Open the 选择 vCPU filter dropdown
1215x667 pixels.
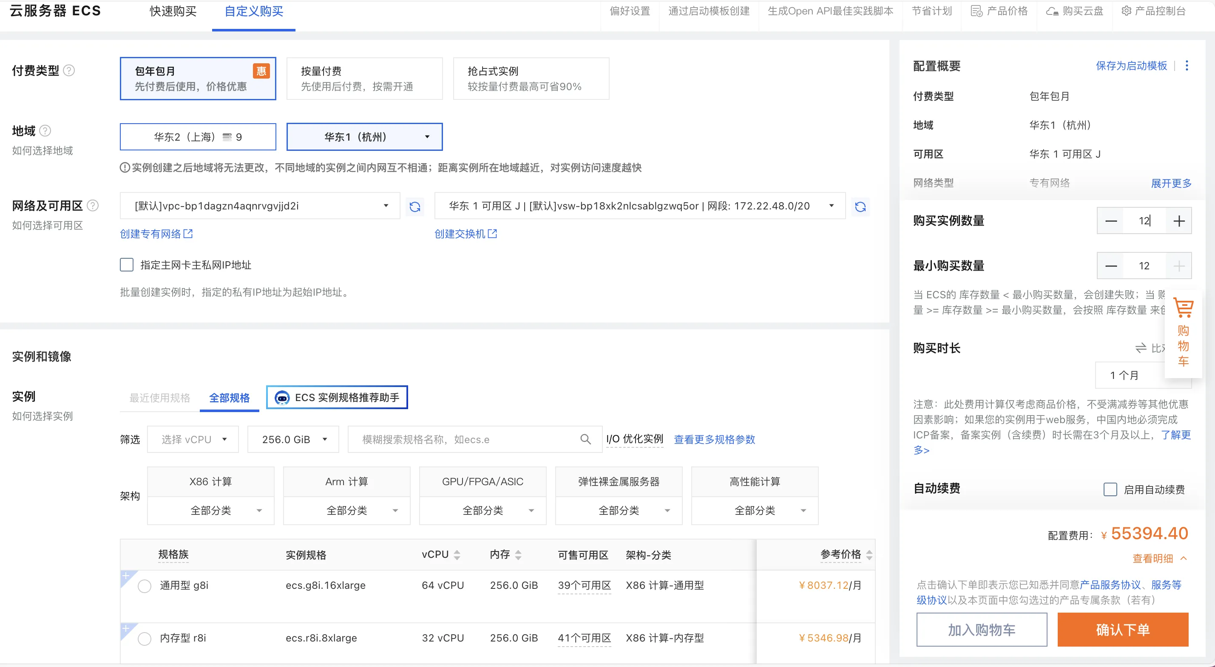(193, 439)
